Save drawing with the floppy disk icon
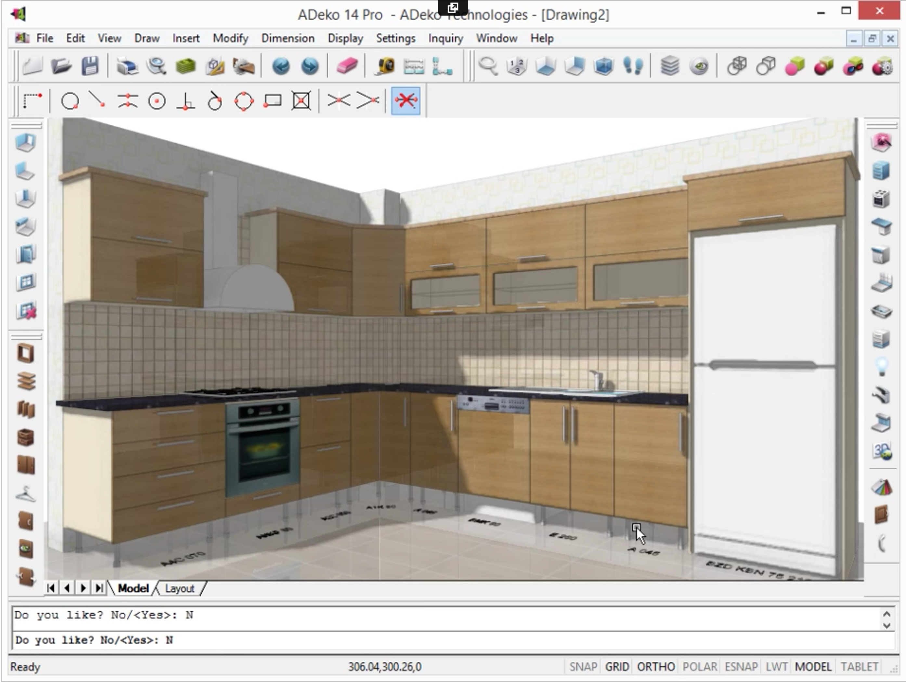906x682 pixels. click(x=90, y=66)
